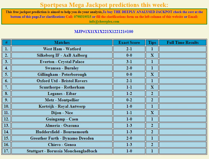Image resolution: width=209 pixels, height=159 pixels.
Task: Select the Metz - Montpellier match
Action: [62, 100]
